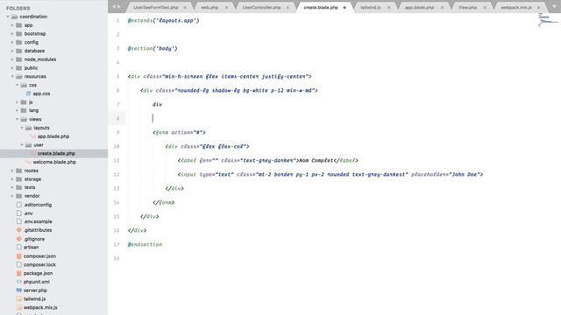Expand the bootstrap folder arrow
Image resolution: width=561 pixels, height=315 pixels.
pyautogui.click(x=12, y=33)
